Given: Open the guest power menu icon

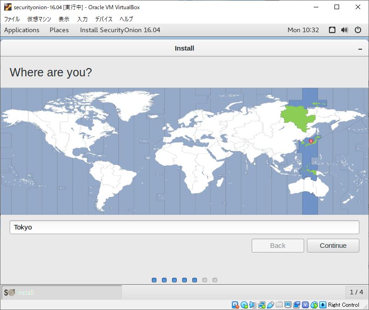Looking at the screenshot, I should click(357, 30).
